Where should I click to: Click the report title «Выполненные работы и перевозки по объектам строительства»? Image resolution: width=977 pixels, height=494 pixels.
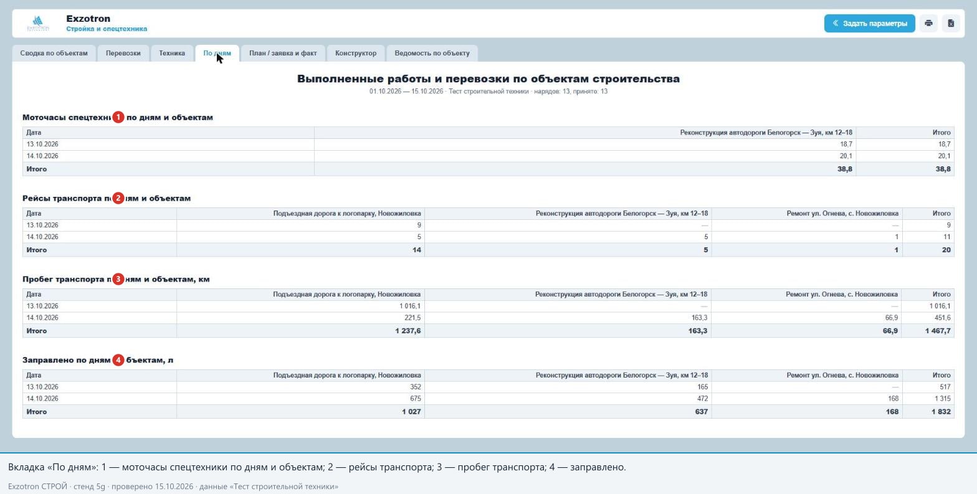[488, 79]
